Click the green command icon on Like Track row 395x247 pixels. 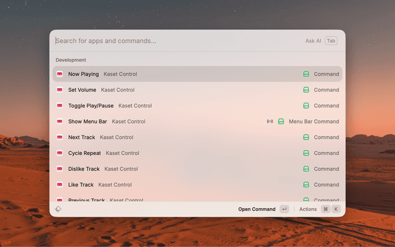click(306, 185)
